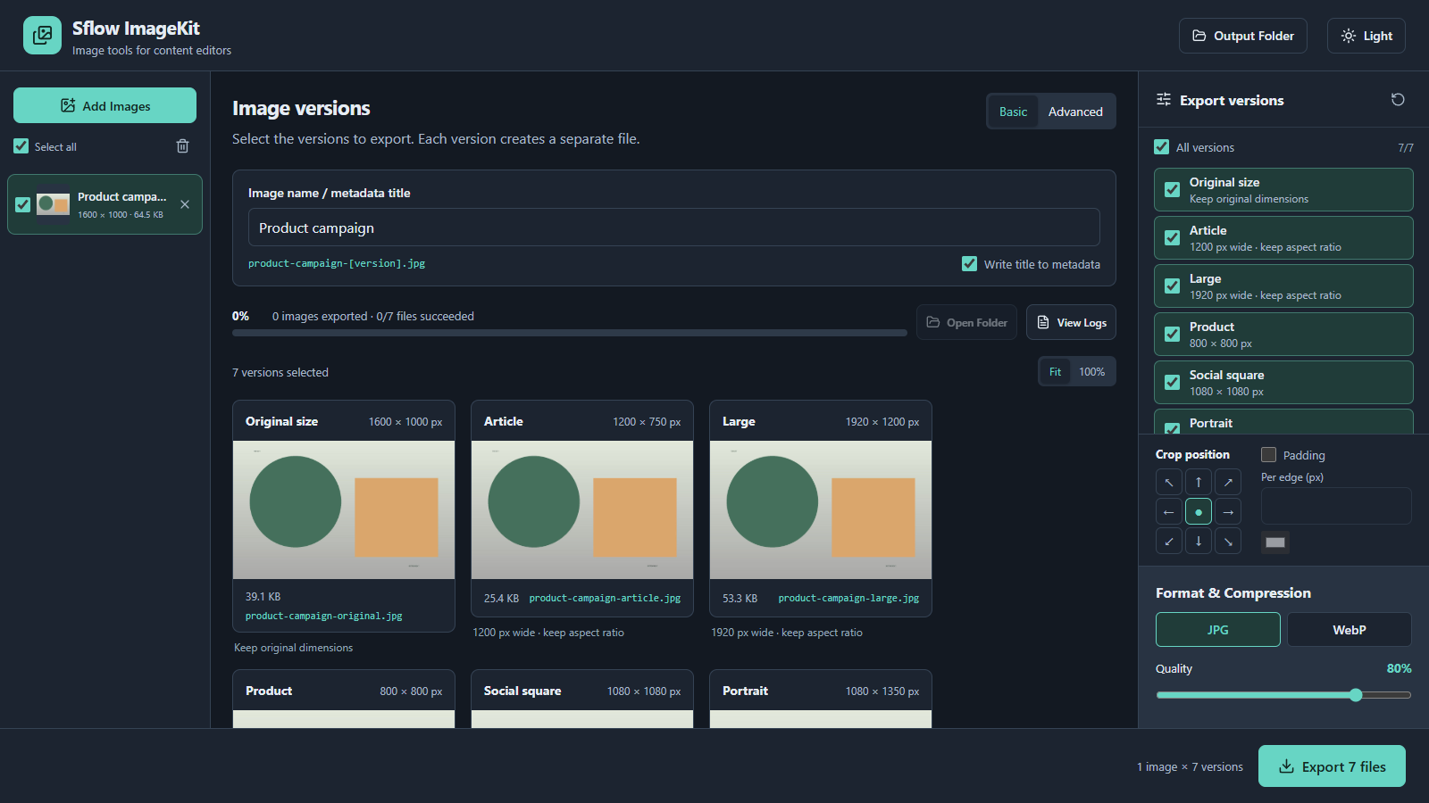Adjust the Quality slider handle
The height and width of the screenshot is (803, 1429).
pos(1356,695)
